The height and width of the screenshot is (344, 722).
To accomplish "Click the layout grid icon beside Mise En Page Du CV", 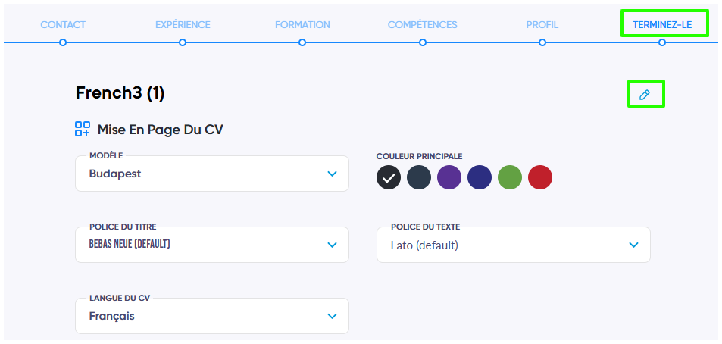I will click(x=83, y=129).
